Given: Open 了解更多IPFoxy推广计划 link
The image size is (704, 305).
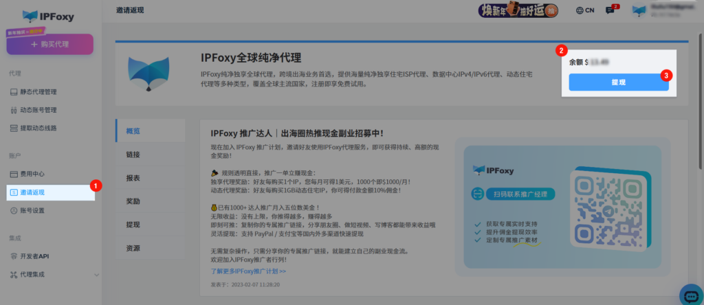Looking at the screenshot, I should pyautogui.click(x=248, y=272).
